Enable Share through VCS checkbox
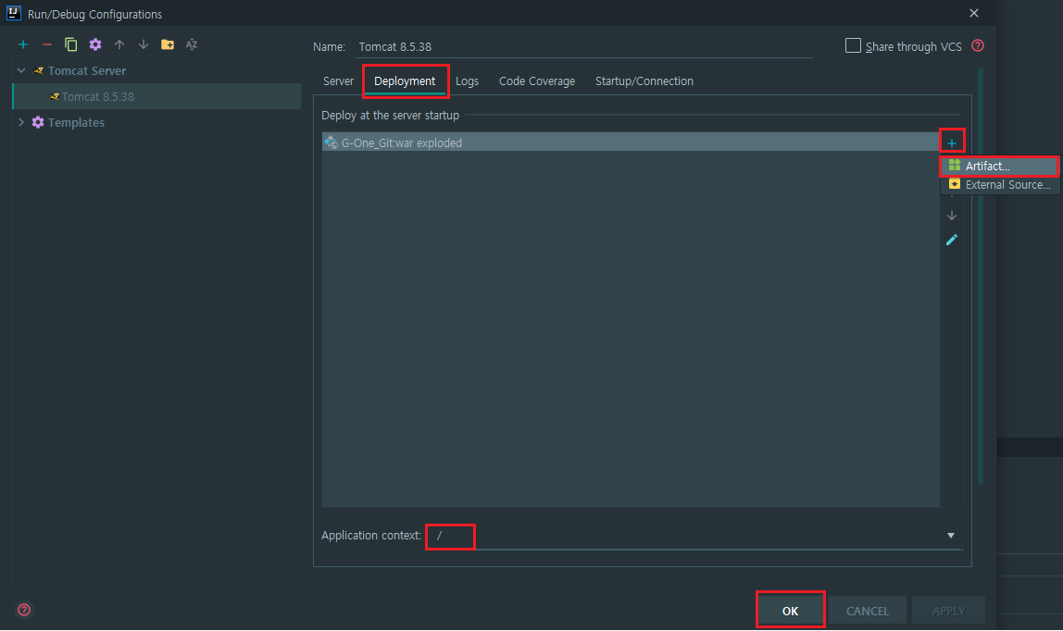This screenshot has width=1063, height=631. pos(853,46)
